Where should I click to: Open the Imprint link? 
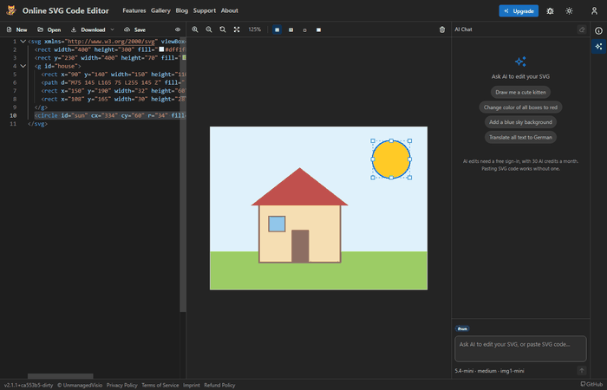pos(192,385)
